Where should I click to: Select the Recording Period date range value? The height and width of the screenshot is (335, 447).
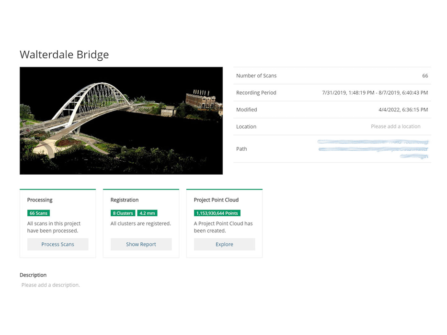tap(375, 93)
